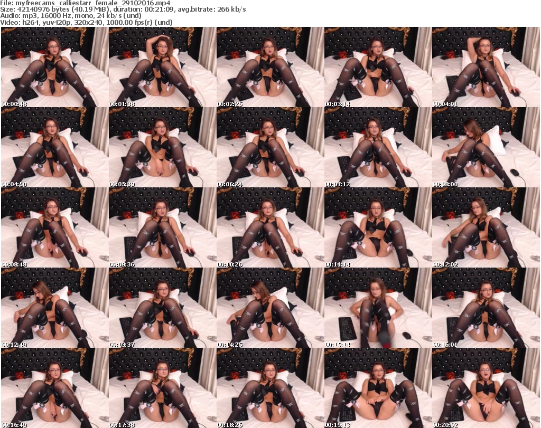Open the frame stamped 00:00:48

55,67
